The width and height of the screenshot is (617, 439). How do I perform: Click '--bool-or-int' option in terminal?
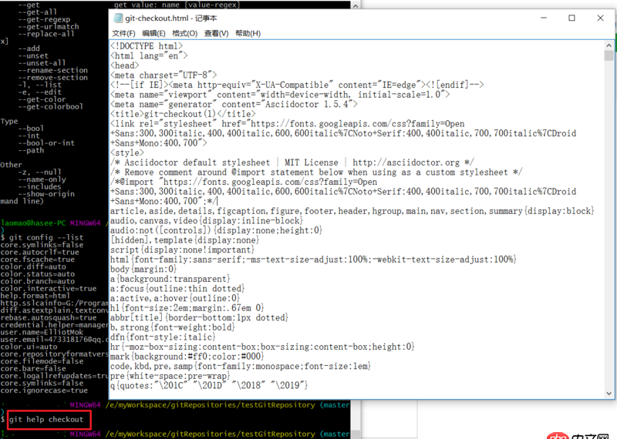(x=46, y=143)
